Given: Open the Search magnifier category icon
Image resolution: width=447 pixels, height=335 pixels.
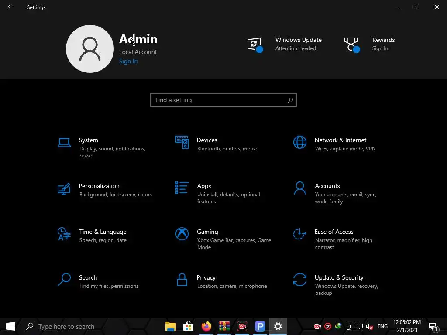Looking at the screenshot, I should point(64,280).
